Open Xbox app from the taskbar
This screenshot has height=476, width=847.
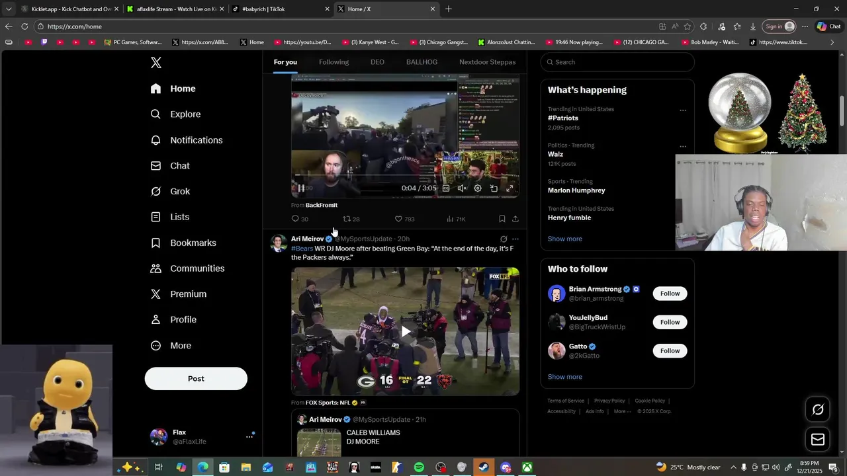tap(527, 467)
